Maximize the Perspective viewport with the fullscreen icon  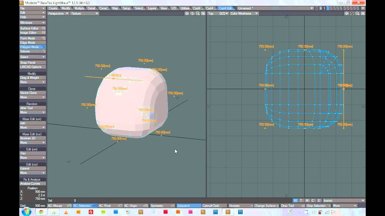pyautogui.click(x=203, y=13)
